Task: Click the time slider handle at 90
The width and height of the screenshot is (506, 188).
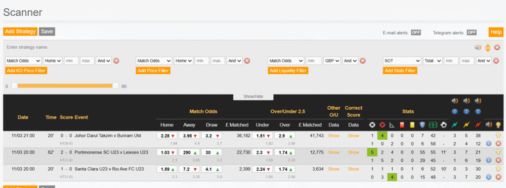Action: click(116, 86)
